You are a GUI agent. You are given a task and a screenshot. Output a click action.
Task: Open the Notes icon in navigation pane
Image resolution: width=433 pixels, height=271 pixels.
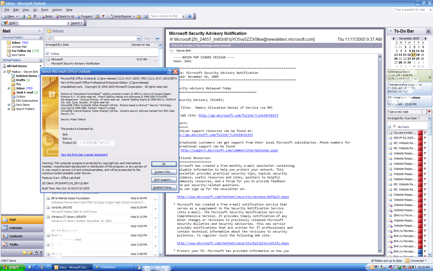coord(24,253)
